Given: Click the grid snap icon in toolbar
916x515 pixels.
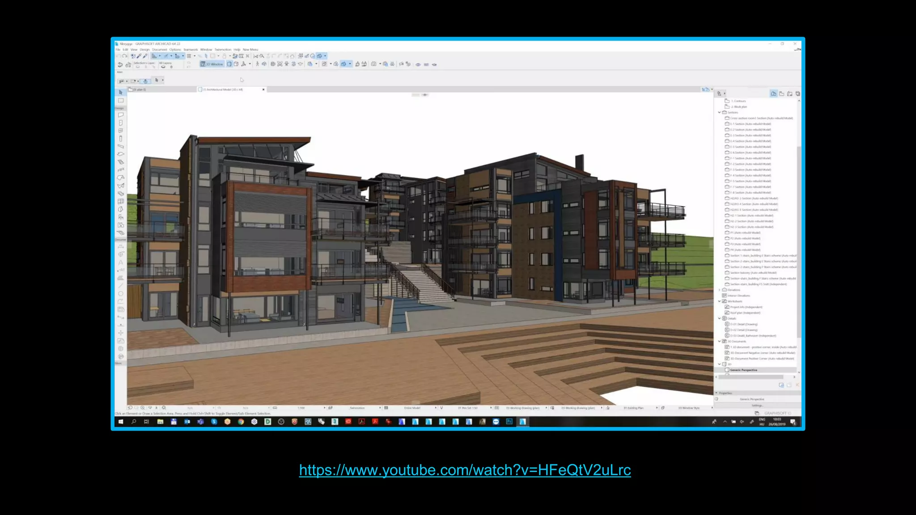Looking at the screenshot, I should coord(189,56).
